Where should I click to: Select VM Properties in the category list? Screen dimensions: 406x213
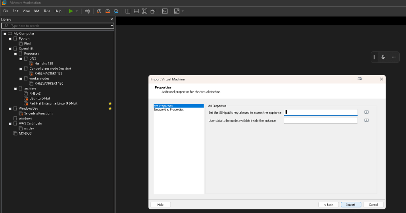(179, 106)
